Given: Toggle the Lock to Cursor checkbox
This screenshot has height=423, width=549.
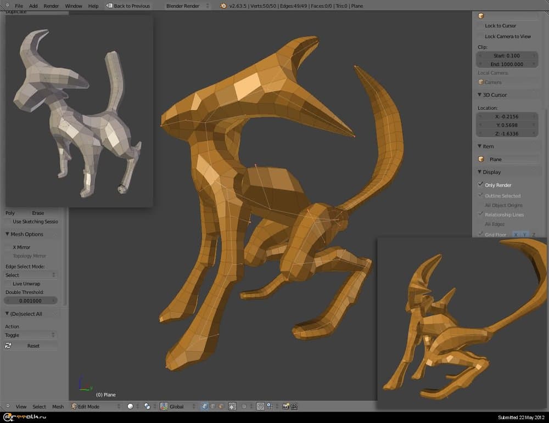Looking at the screenshot, I should [480, 26].
